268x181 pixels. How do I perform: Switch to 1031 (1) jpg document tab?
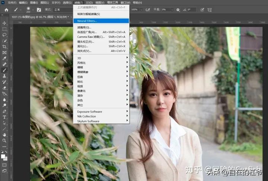40,17
